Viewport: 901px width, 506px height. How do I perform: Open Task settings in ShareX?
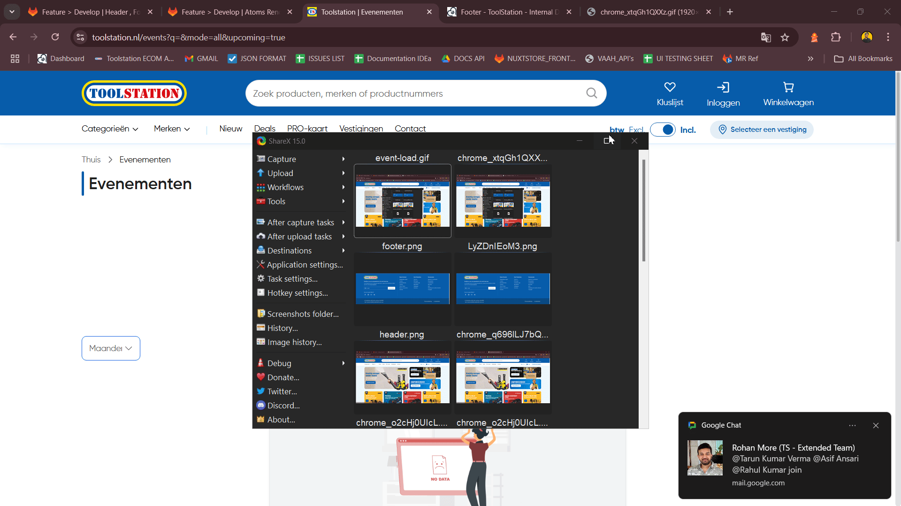pyautogui.click(x=292, y=279)
